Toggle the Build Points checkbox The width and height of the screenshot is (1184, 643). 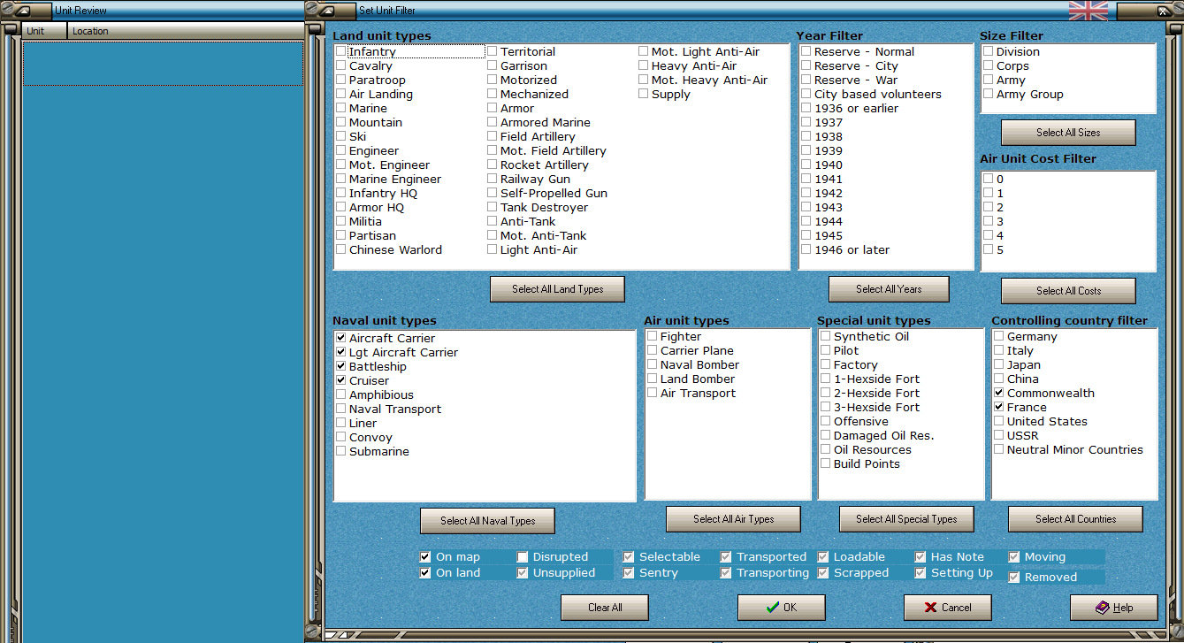point(825,463)
